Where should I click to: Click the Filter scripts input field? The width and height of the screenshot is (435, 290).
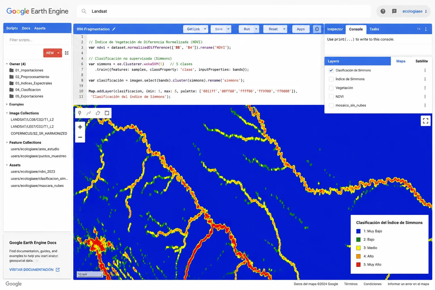tap(37, 40)
